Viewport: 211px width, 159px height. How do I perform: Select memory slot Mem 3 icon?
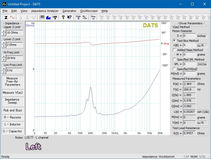[x=114, y=17]
